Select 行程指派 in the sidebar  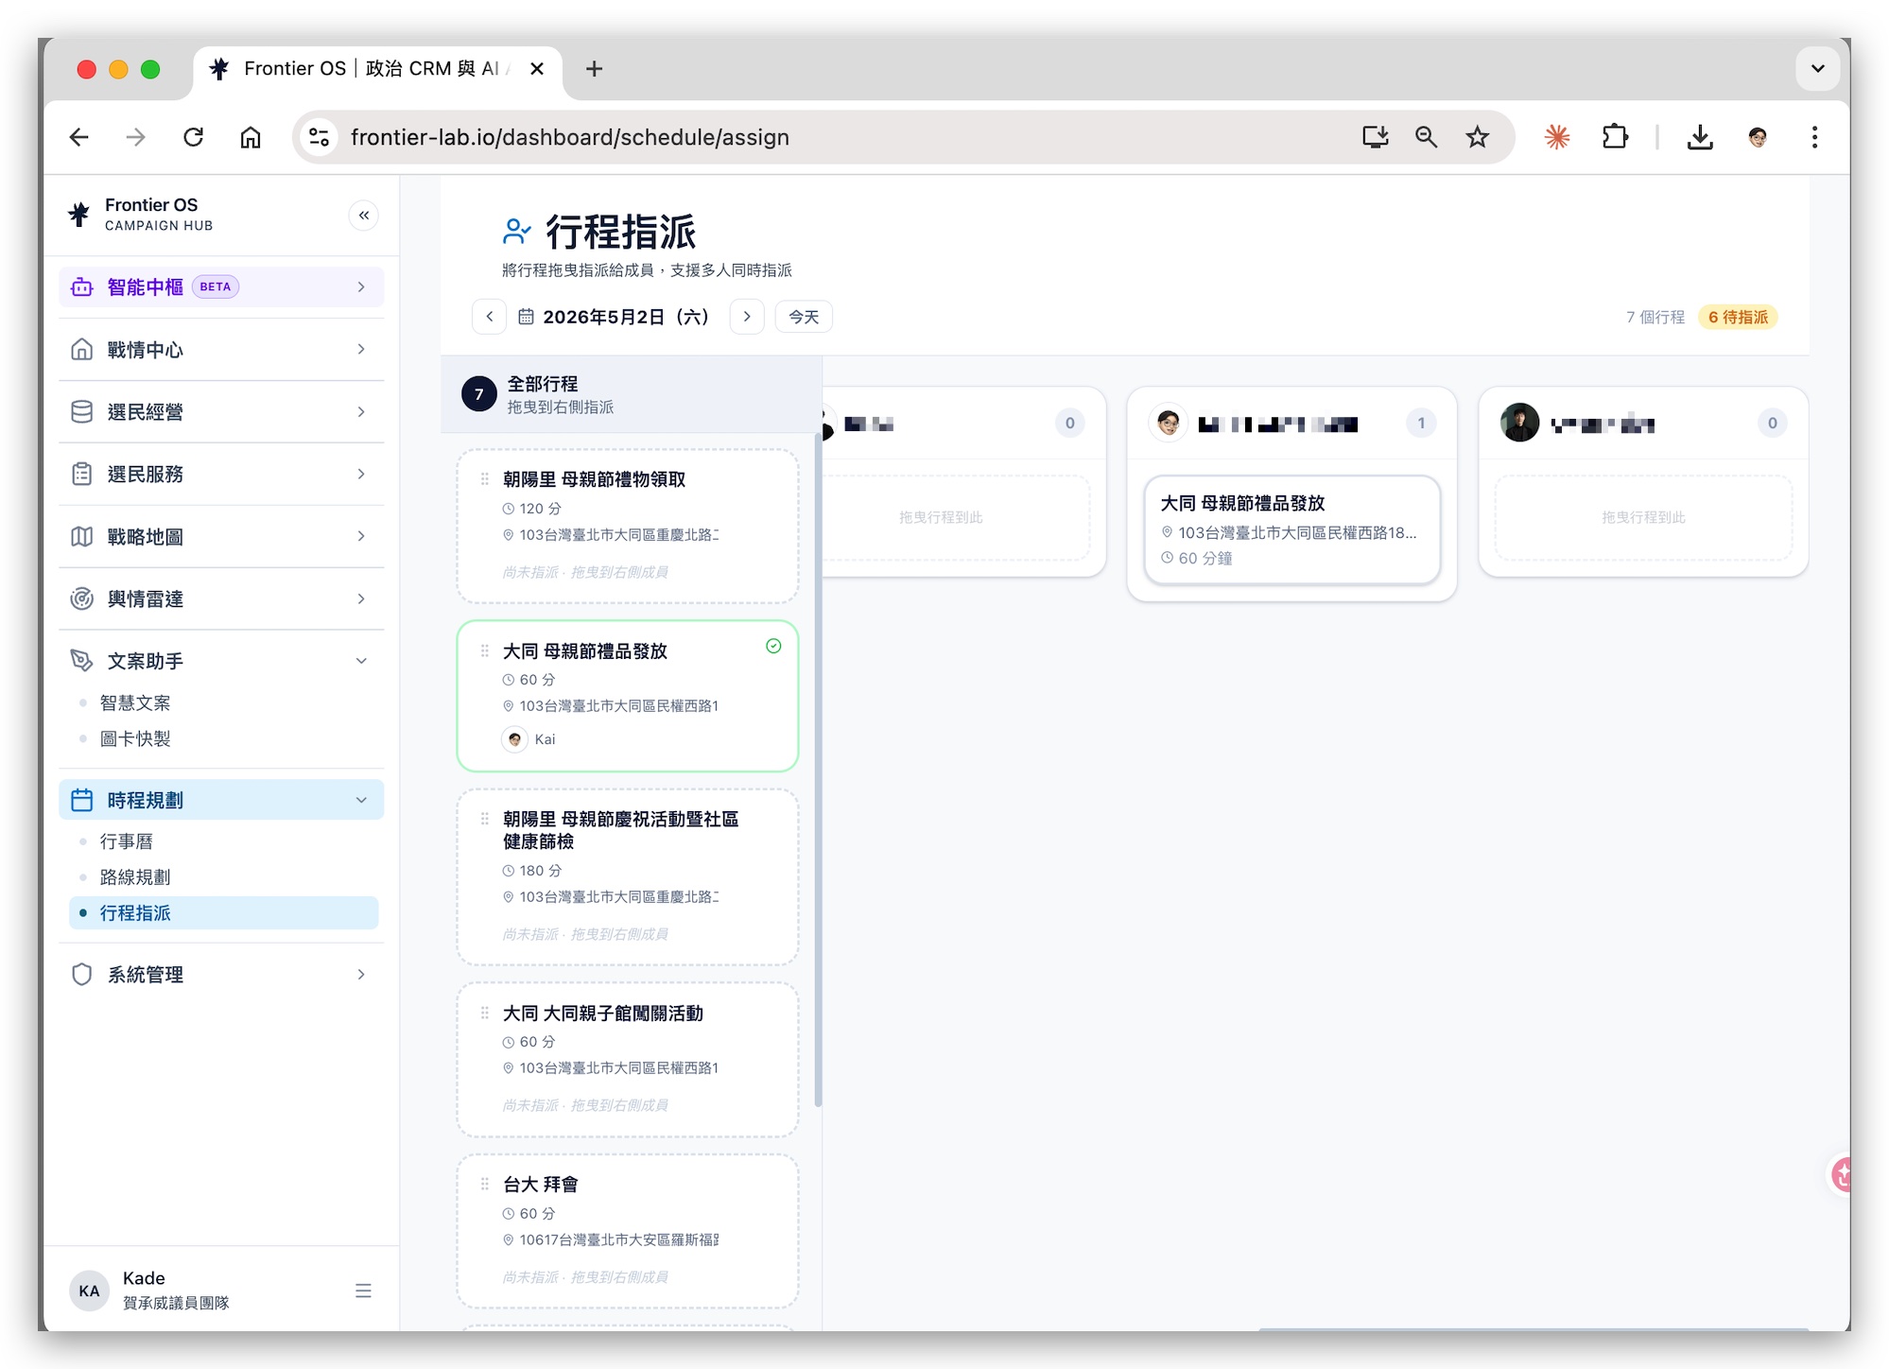(x=224, y=913)
